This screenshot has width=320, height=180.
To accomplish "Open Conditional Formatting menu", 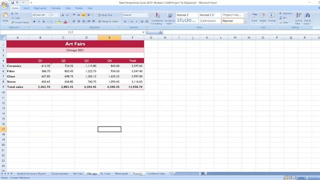I will 157,18.
